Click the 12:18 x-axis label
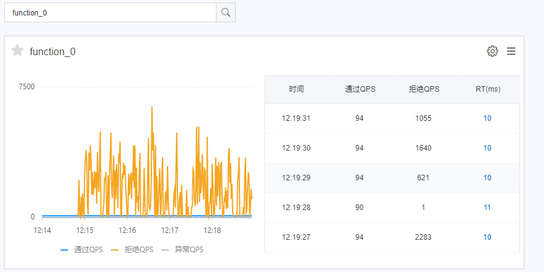This screenshot has height=272, width=544. [x=212, y=230]
